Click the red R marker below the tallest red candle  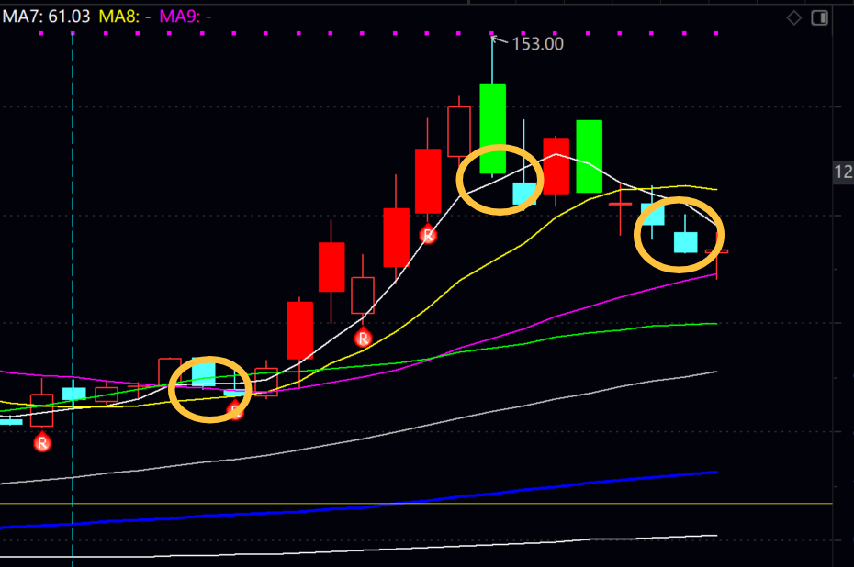point(428,235)
